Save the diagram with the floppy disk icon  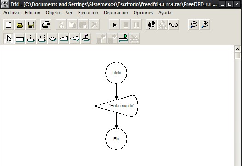pyautogui.click(x=31, y=25)
